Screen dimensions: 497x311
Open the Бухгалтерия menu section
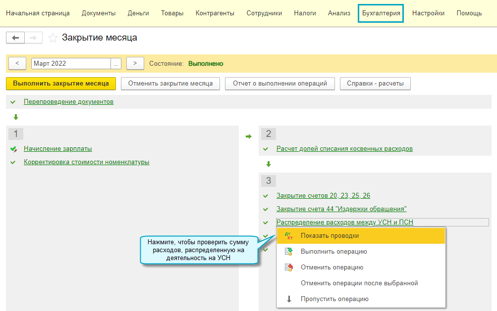[381, 13]
